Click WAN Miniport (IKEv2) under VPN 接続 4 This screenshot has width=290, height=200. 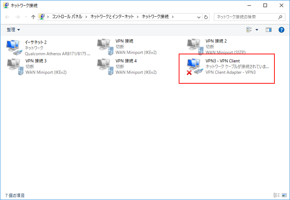[136, 72]
